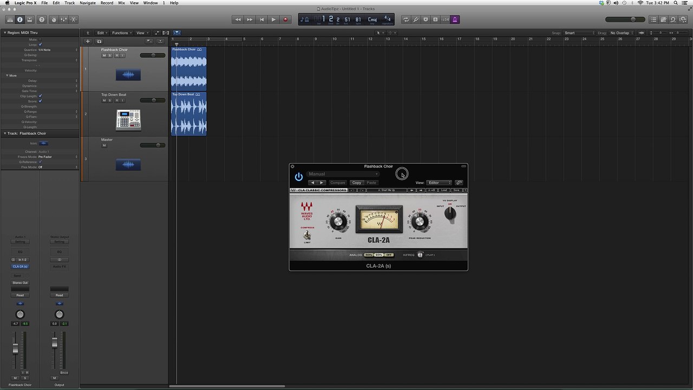Screen dimensions: 693x390
Task: Open the View Editor dropdown
Action: pos(439,183)
